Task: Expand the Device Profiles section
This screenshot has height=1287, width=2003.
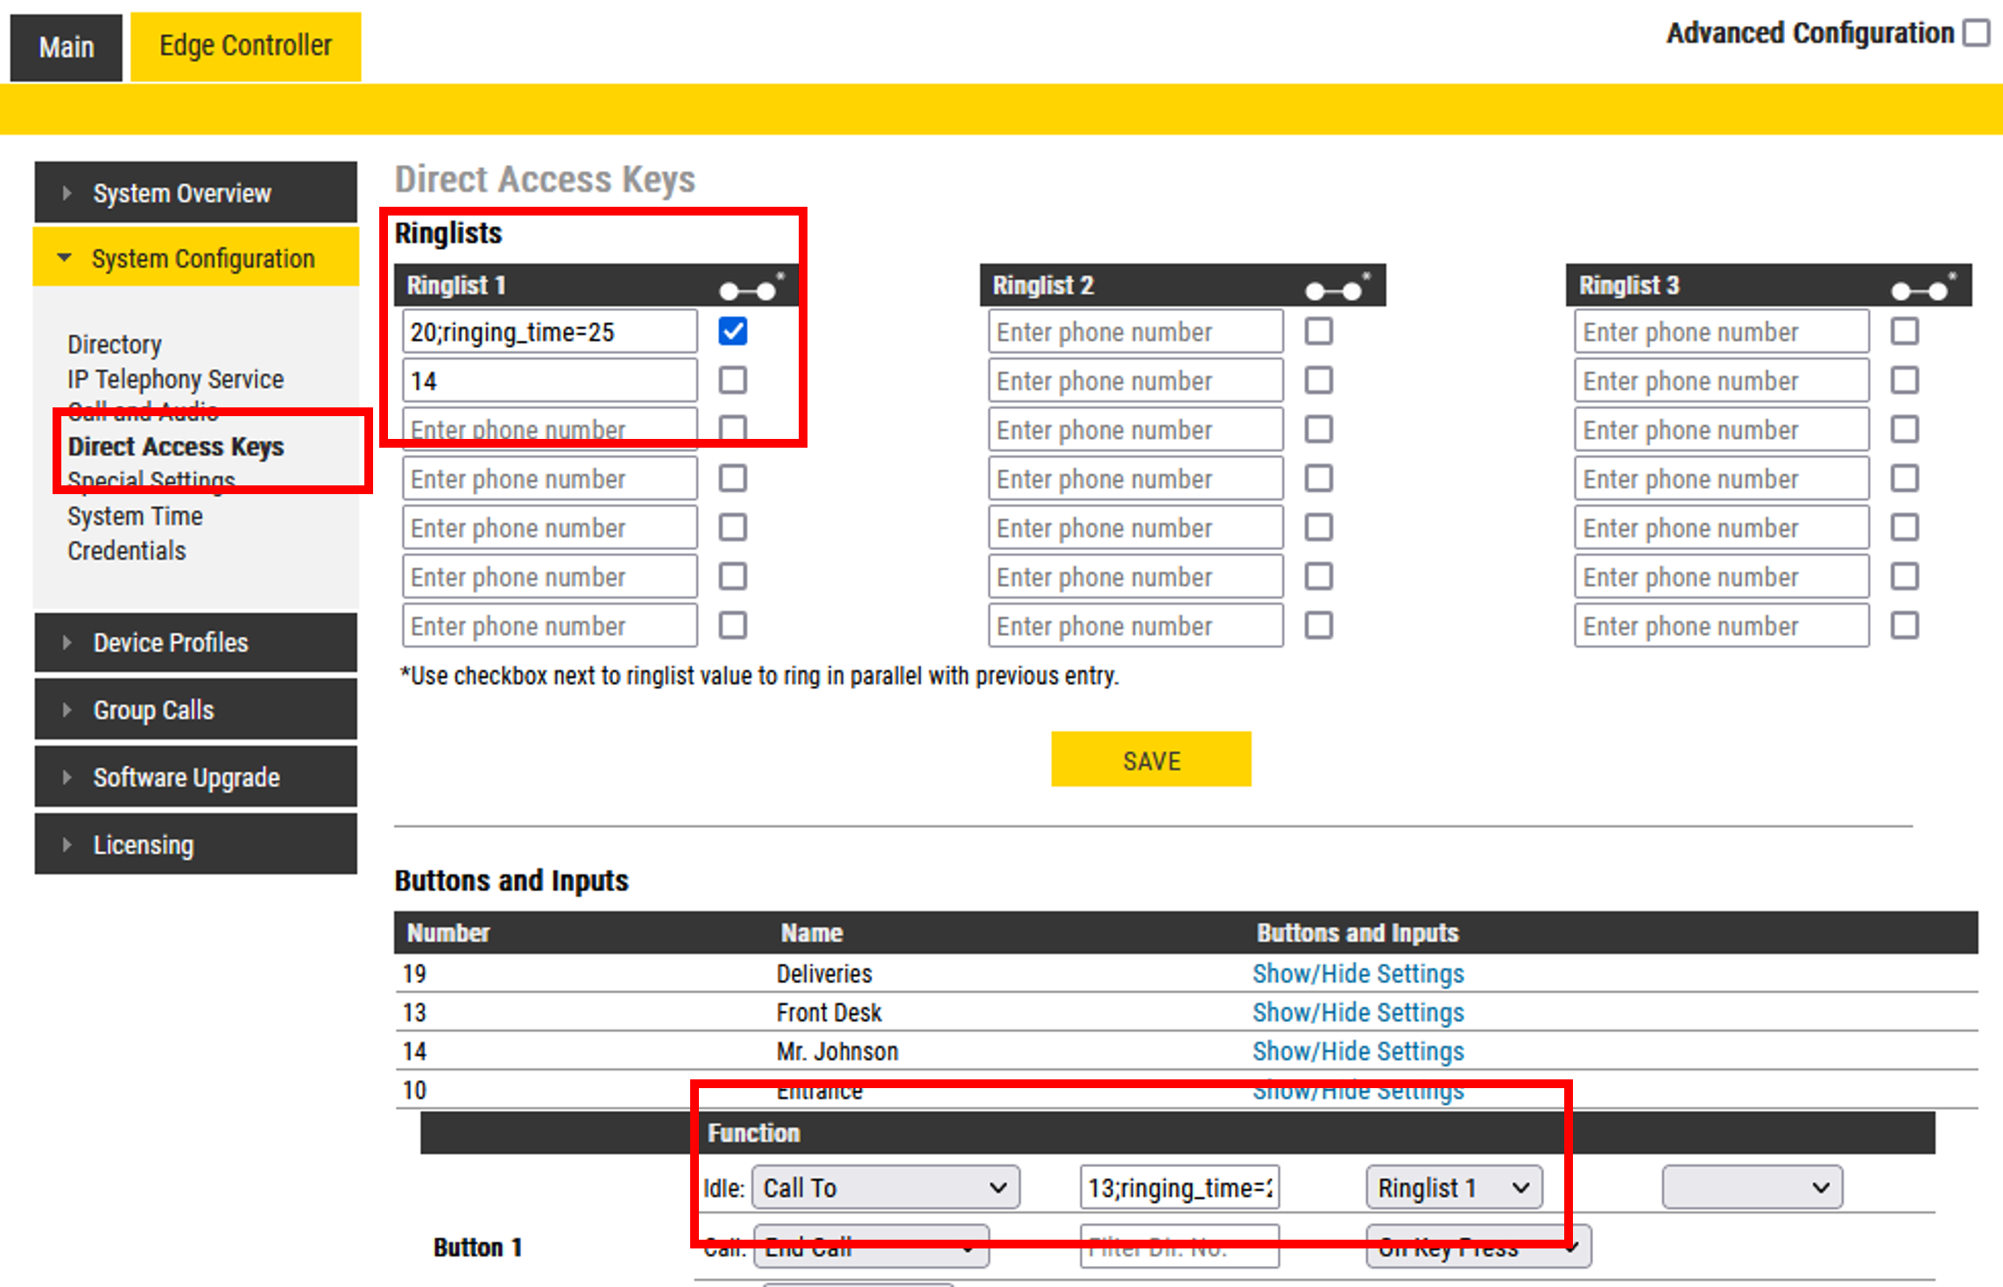Action: pyautogui.click(x=67, y=642)
